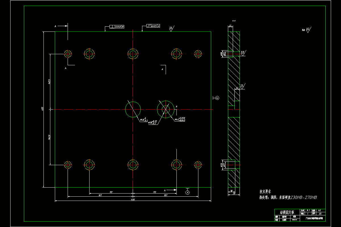Click the ø44 +0.059 tolerance callout
Image resolution: width=341 pixels, height=227 pixels.
[180, 119]
